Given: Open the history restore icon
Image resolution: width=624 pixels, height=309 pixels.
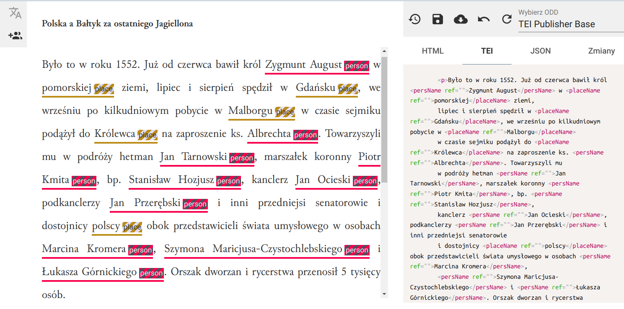Looking at the screenshot, I should coord(415,19).
